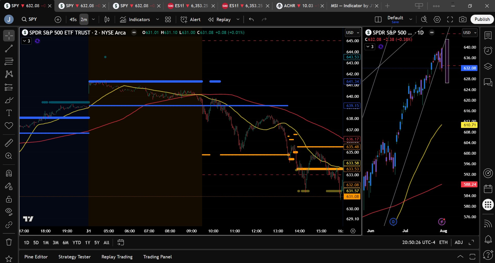Open the Strategy Tester panel
This screenshot has width=495, height=263.
pos(75,257)
